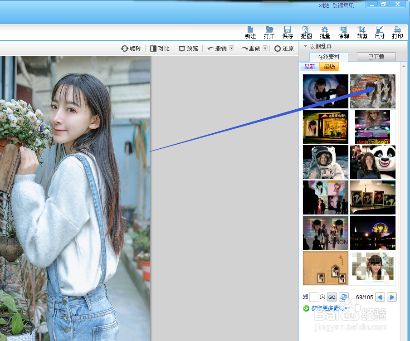Select the 最热 tab

329,66
